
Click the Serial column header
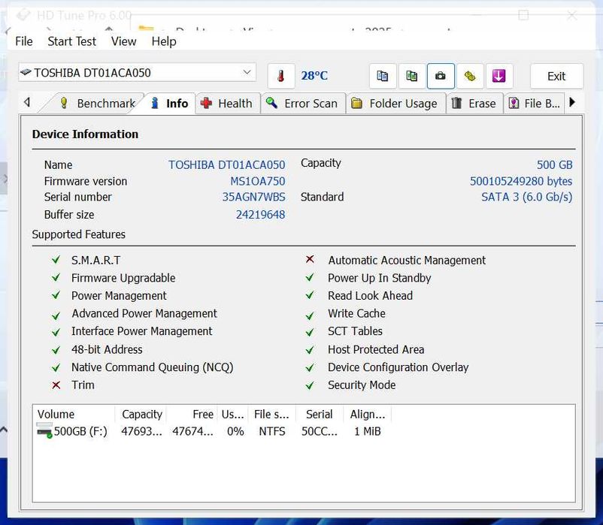(x=320, y=414)
